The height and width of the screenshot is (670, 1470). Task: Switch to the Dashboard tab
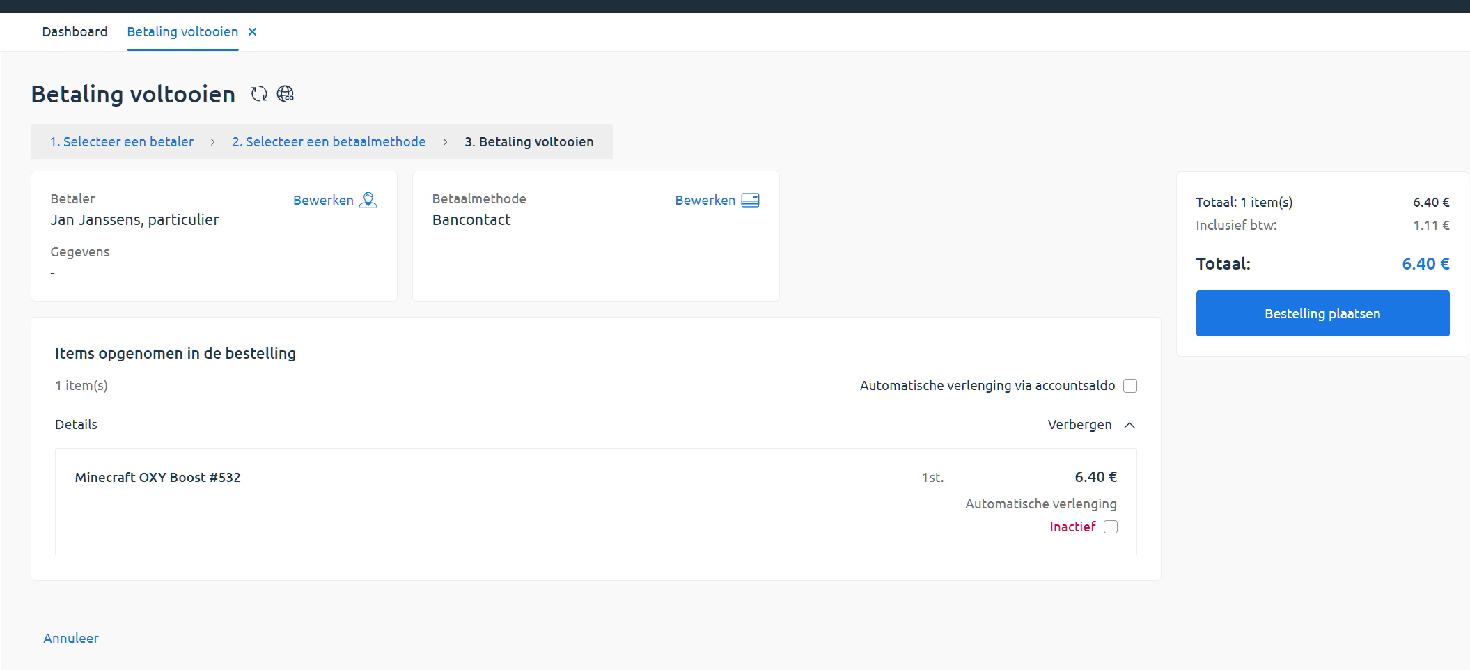click(x=75, y=32)
